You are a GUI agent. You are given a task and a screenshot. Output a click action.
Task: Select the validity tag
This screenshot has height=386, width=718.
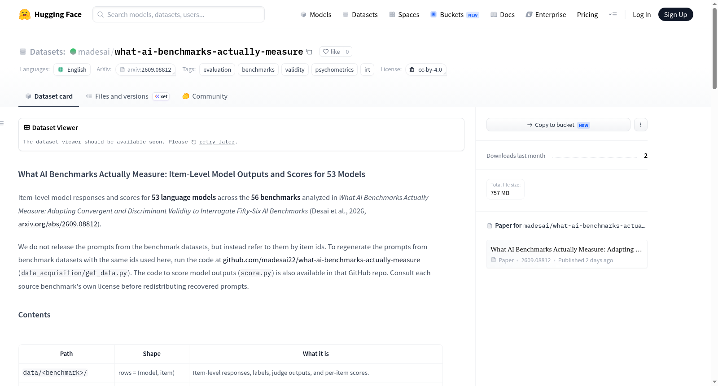[295, 69]
